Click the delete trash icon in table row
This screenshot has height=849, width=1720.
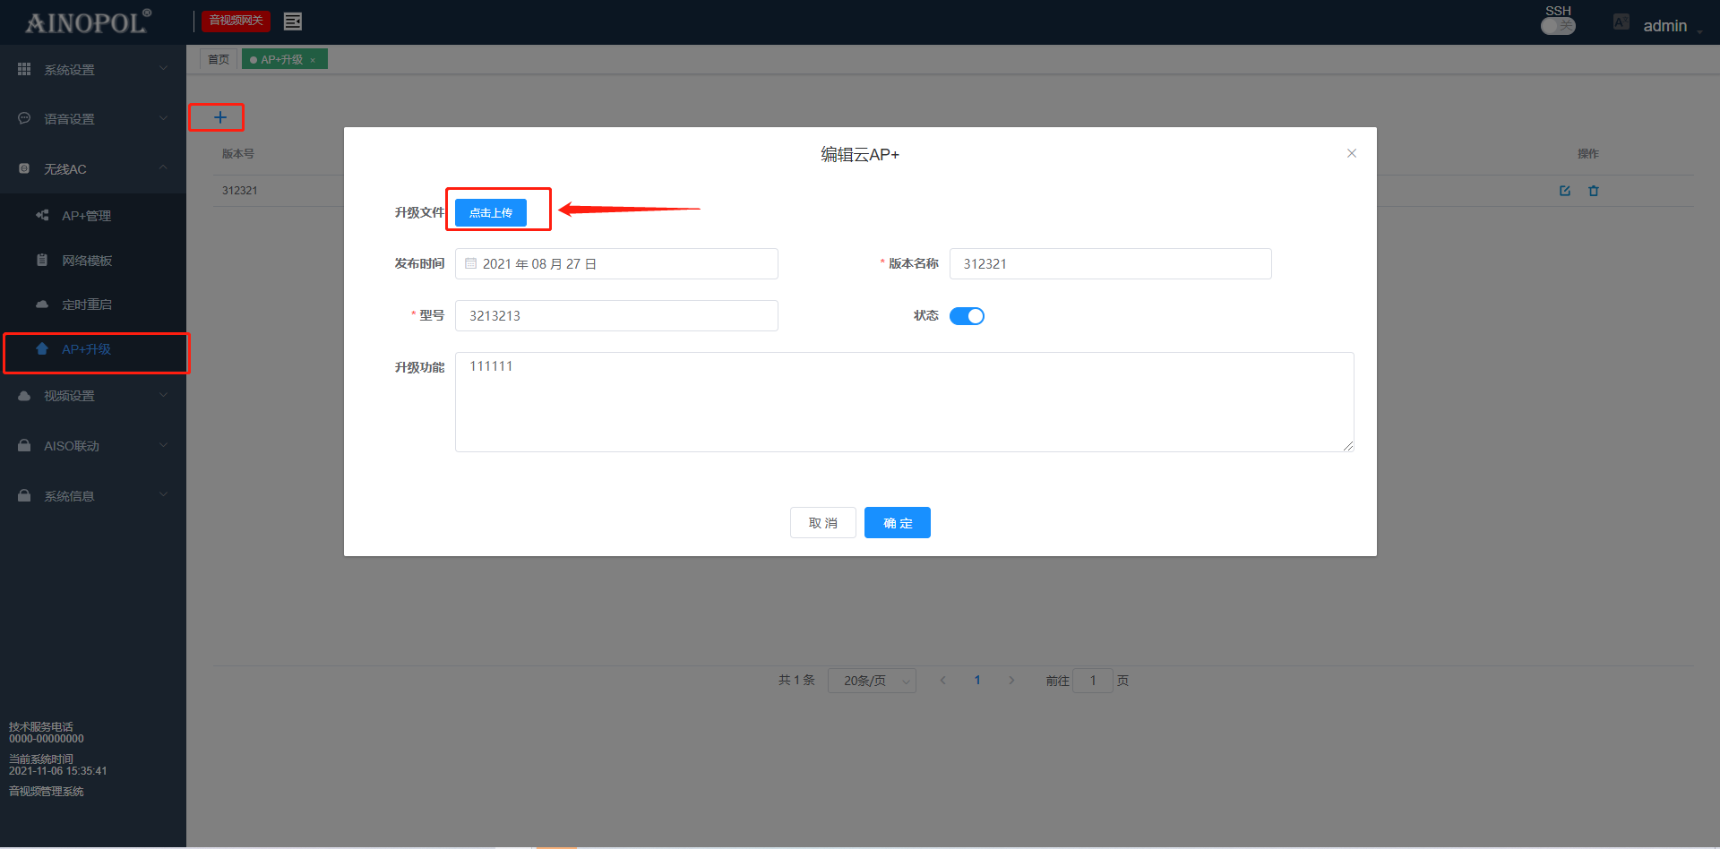tap(1594, 191)
